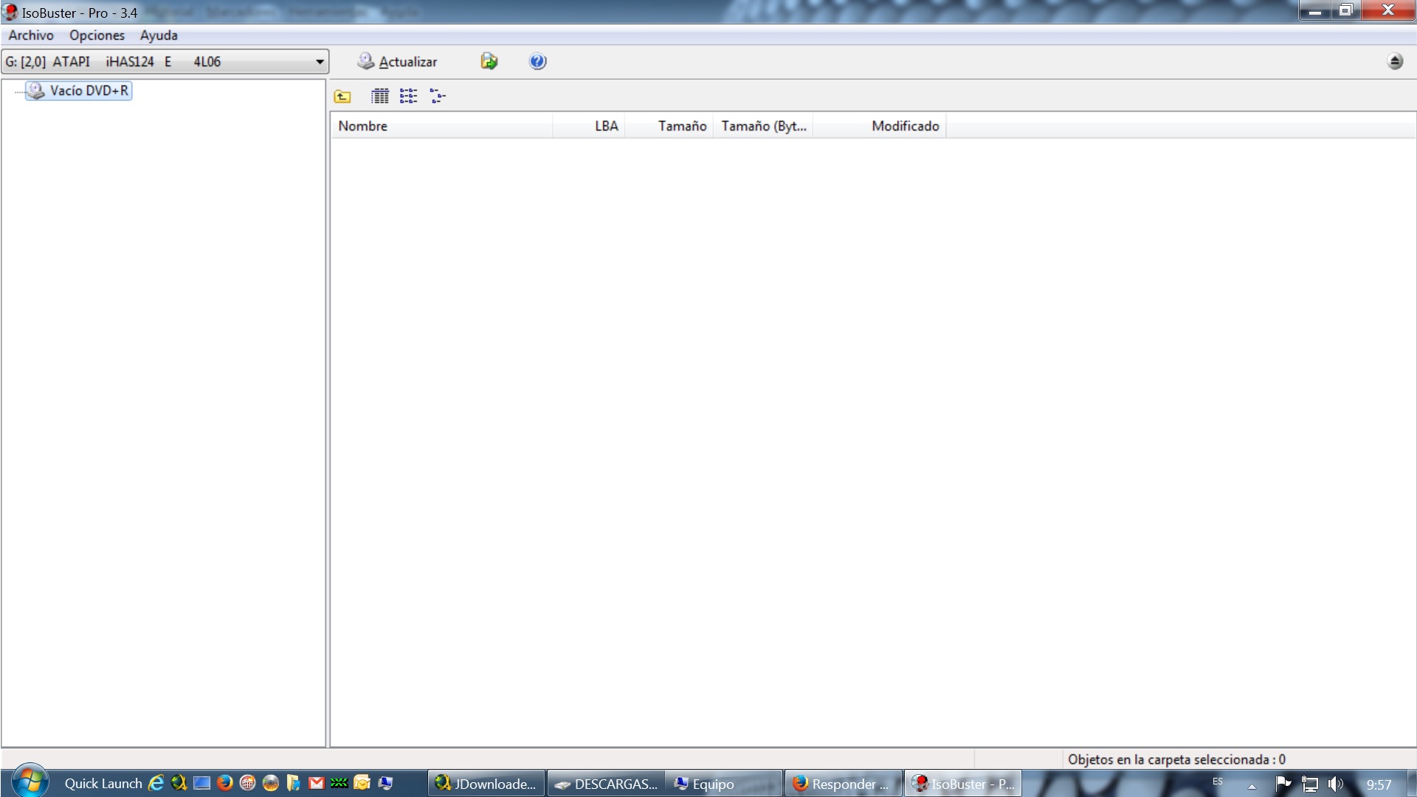Click the Actualizar refresh button
Viewport: 1417px width, 797px height.
point(397,62)
